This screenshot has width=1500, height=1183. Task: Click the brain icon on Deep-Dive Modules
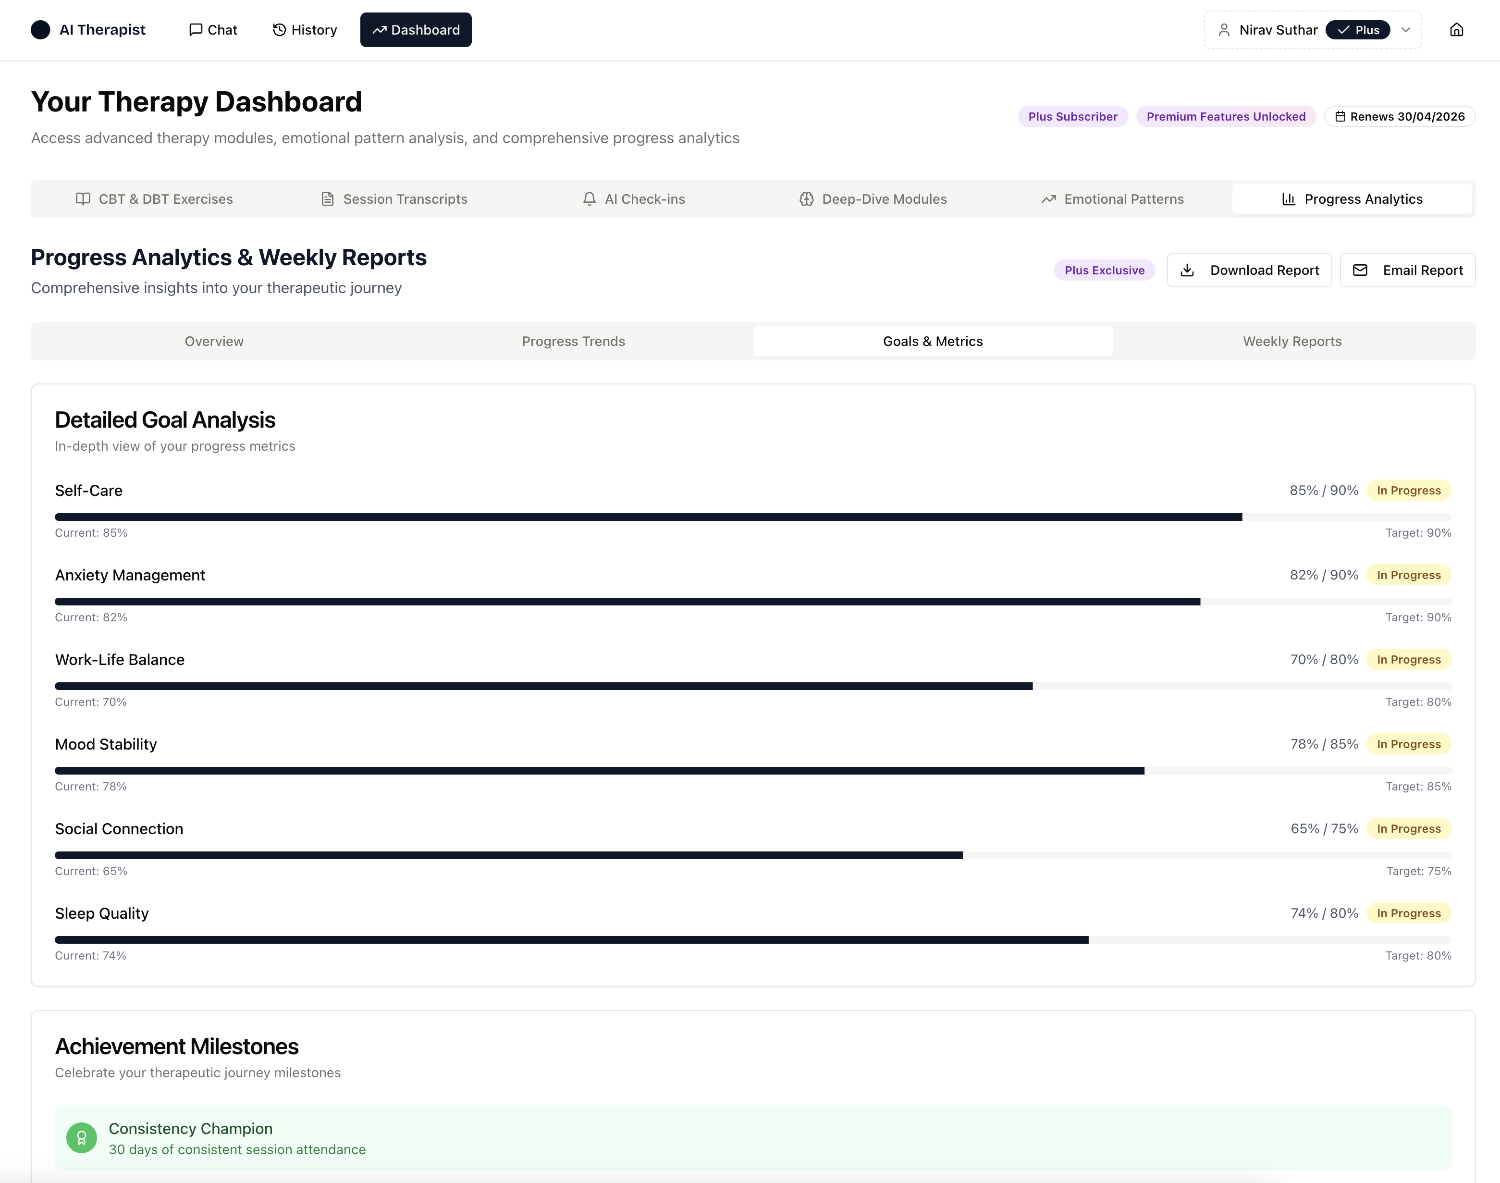point(806,199)
